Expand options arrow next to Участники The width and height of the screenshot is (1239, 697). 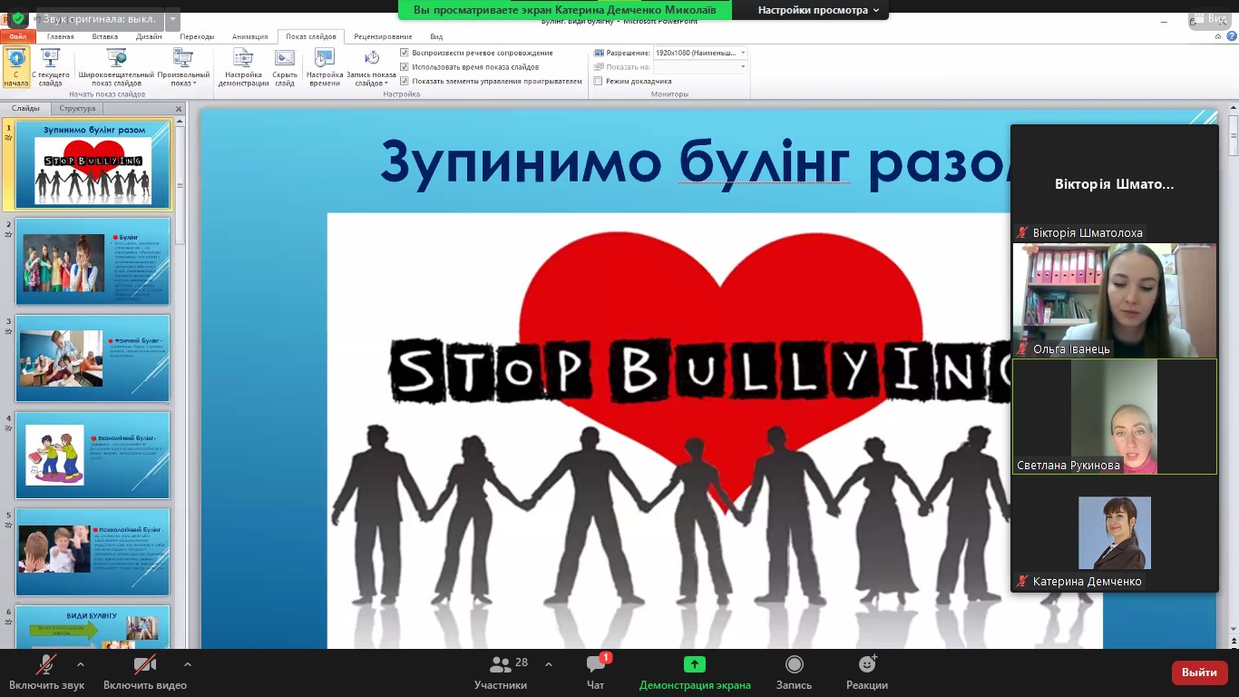tap(548, 664)
